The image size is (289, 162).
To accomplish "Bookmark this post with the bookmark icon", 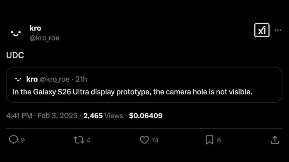I will click(x=209, y=140).
